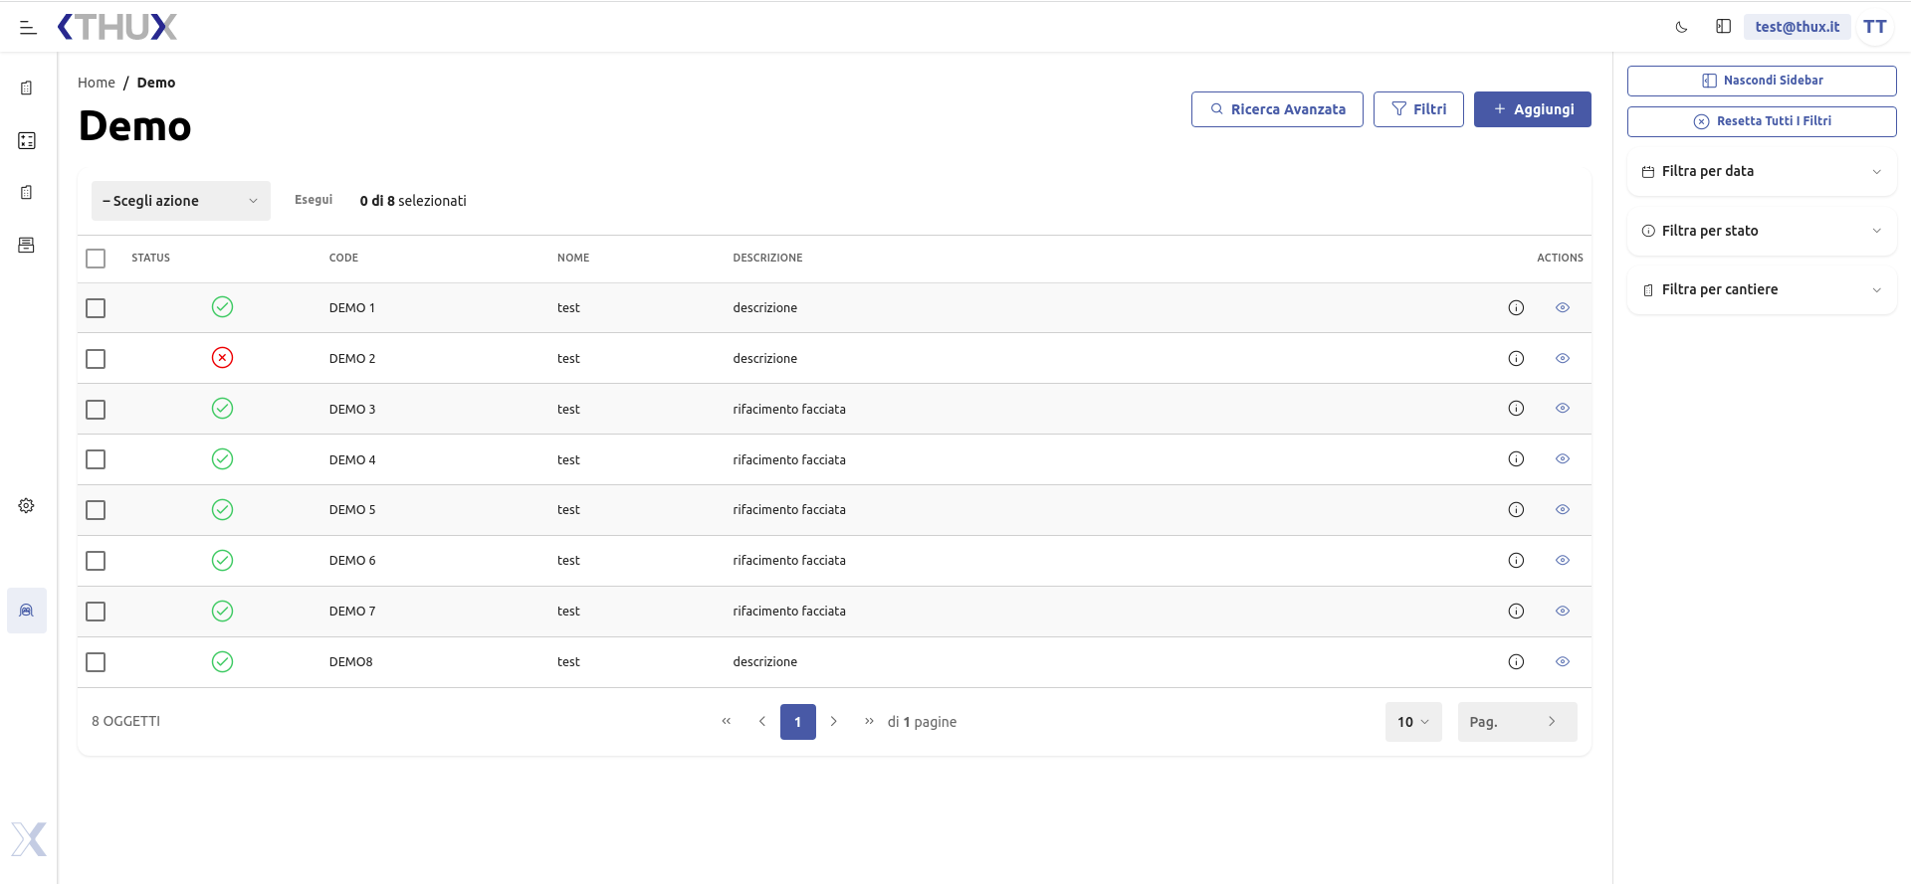
Task: Expand the Filtra per data filter
Action: tap(1761, 171)
